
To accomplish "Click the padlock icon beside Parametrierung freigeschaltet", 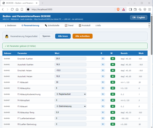I will pos(7,36).
